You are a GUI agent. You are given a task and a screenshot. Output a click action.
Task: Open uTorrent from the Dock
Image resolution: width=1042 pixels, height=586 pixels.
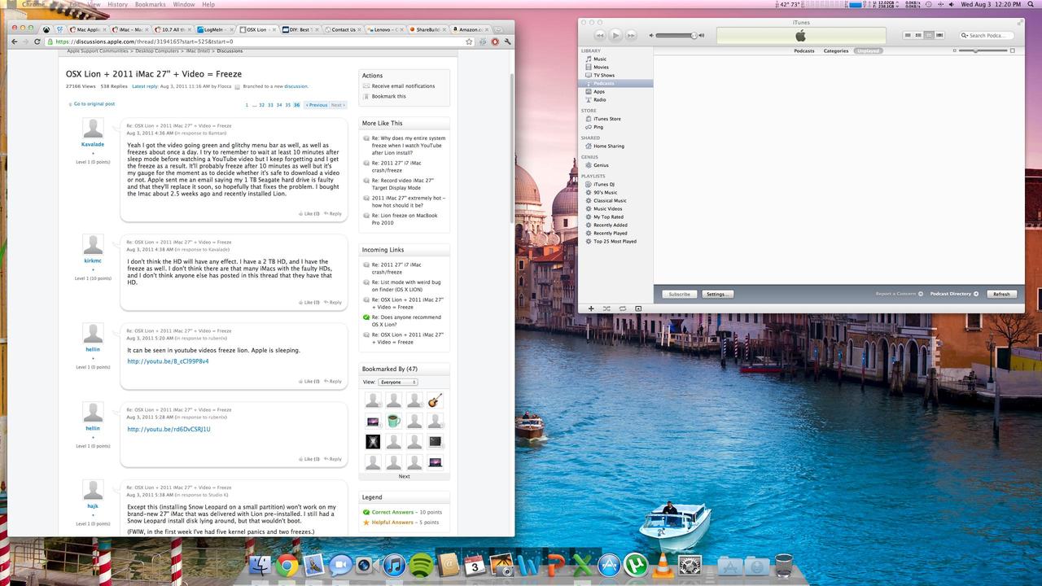click(635, 565)
